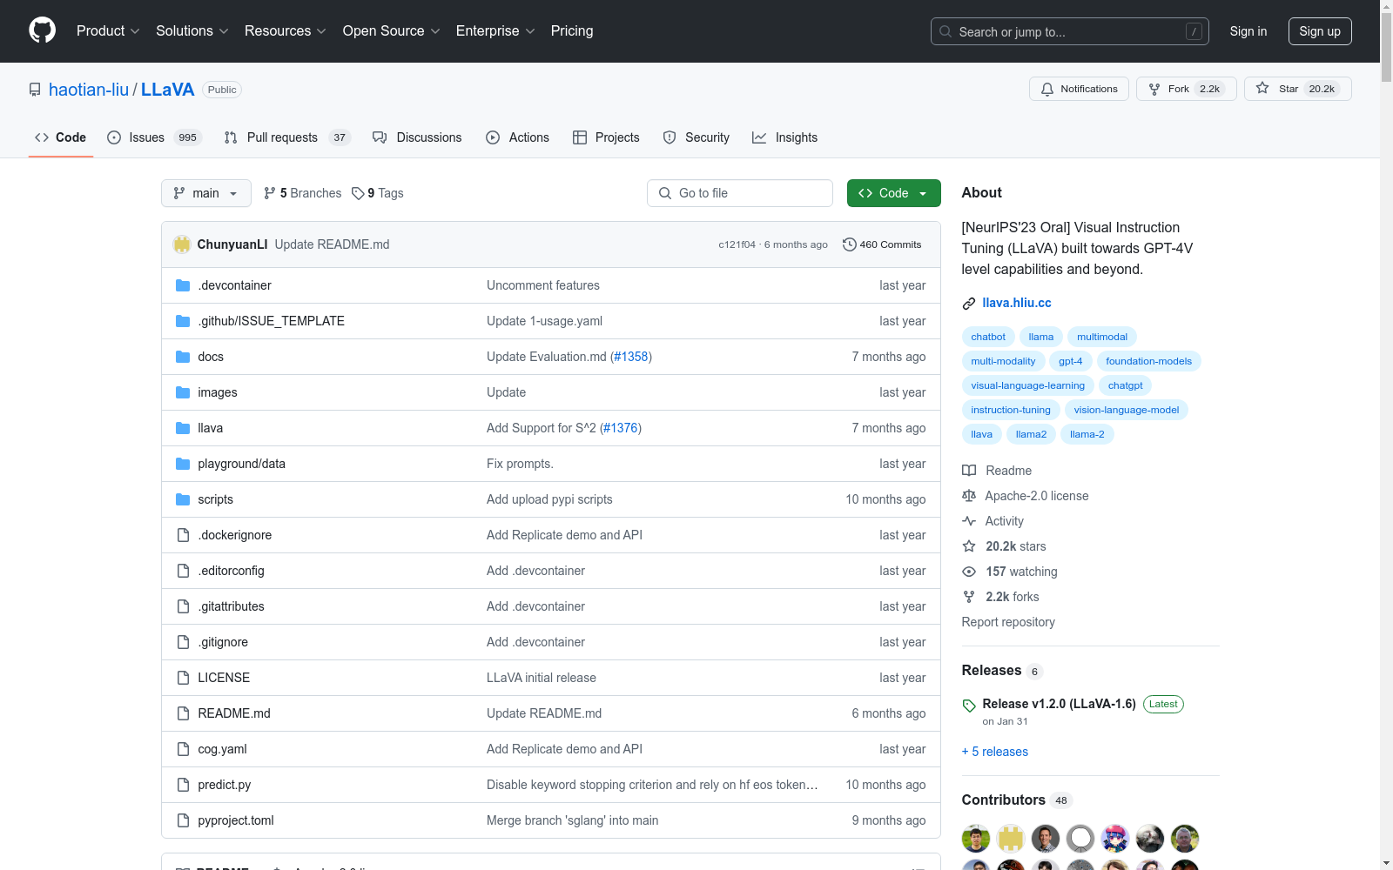
Task: Click the star icon by 20.2k stars
Action: coord(969,546)
